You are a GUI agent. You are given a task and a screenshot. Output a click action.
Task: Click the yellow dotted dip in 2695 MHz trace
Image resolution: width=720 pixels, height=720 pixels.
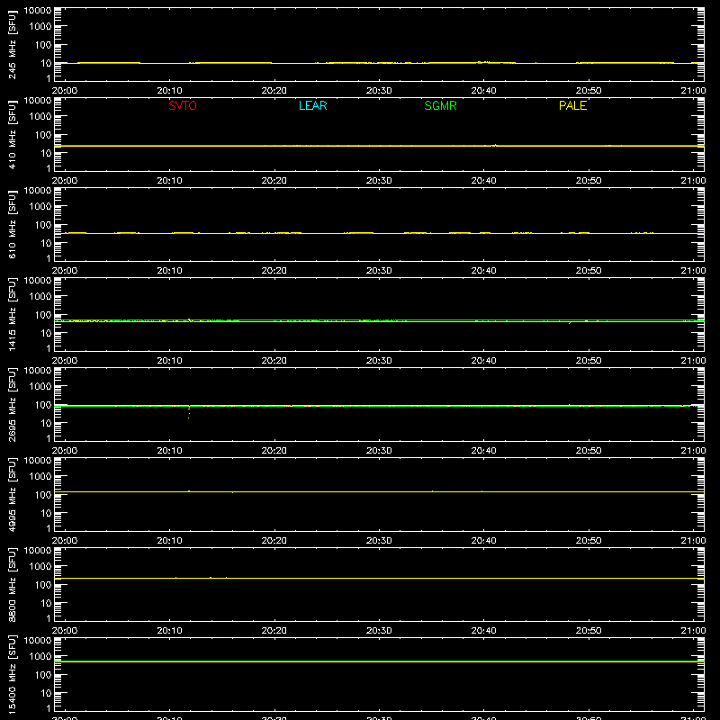coord(189,412)
